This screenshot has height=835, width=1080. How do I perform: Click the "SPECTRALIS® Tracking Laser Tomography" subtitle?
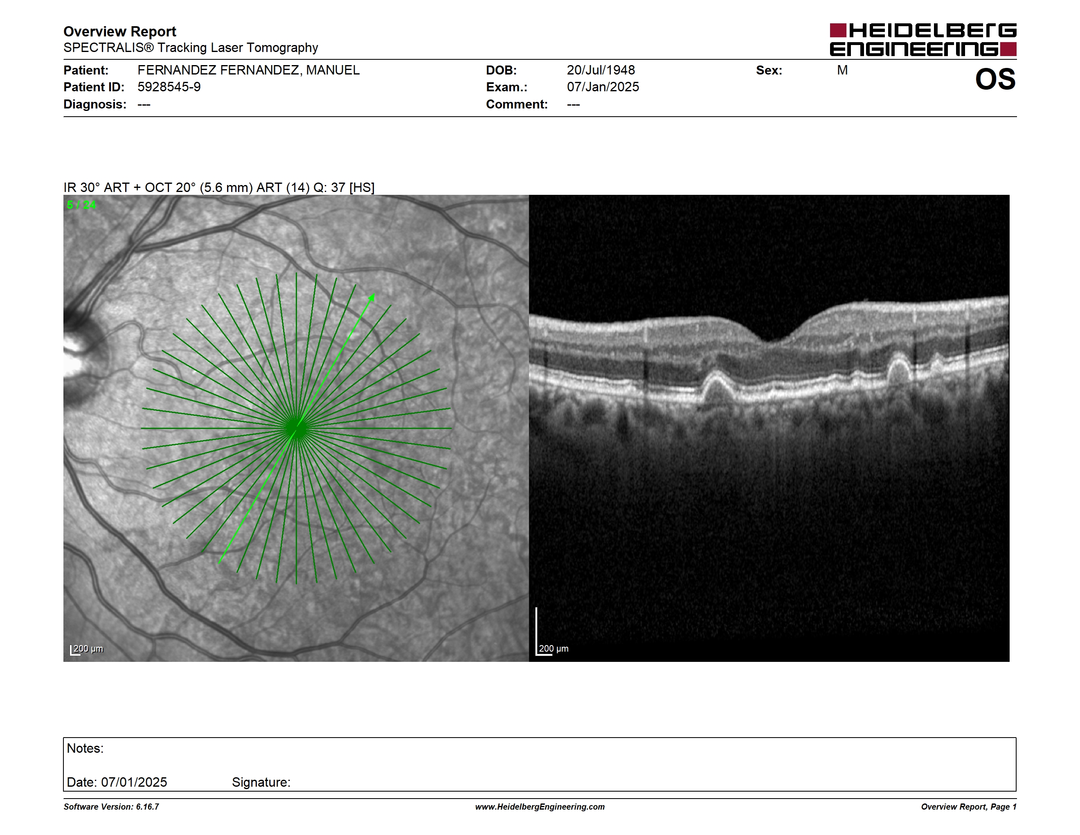[190, 47]
